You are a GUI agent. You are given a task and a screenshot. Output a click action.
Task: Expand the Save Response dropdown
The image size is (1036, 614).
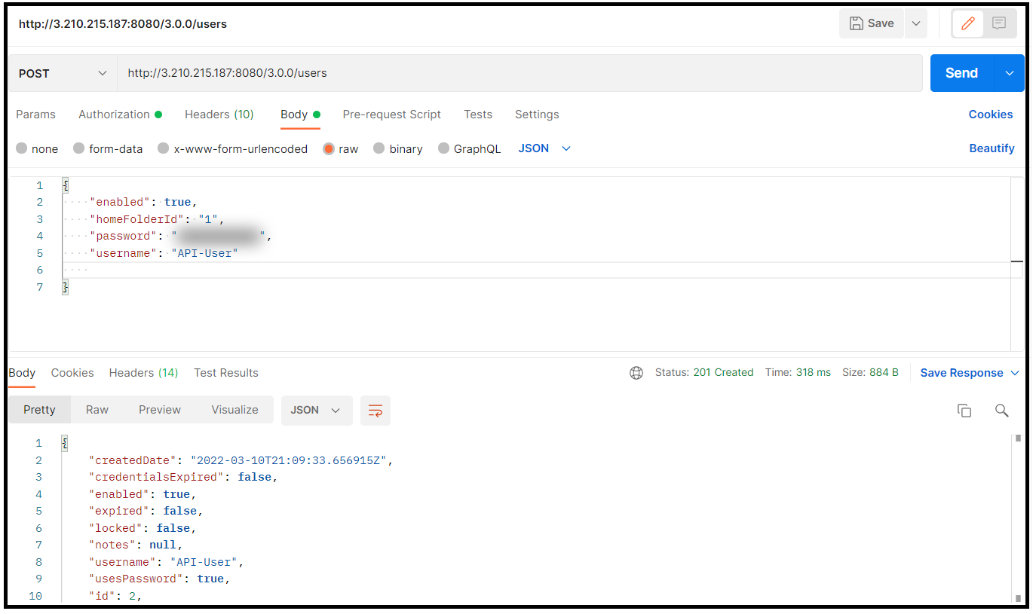coord(1014,373)
